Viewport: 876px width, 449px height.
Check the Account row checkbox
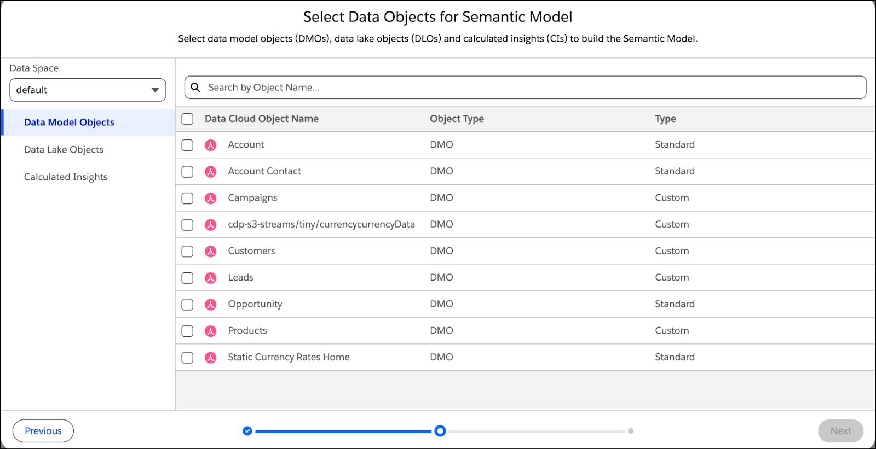187,145
